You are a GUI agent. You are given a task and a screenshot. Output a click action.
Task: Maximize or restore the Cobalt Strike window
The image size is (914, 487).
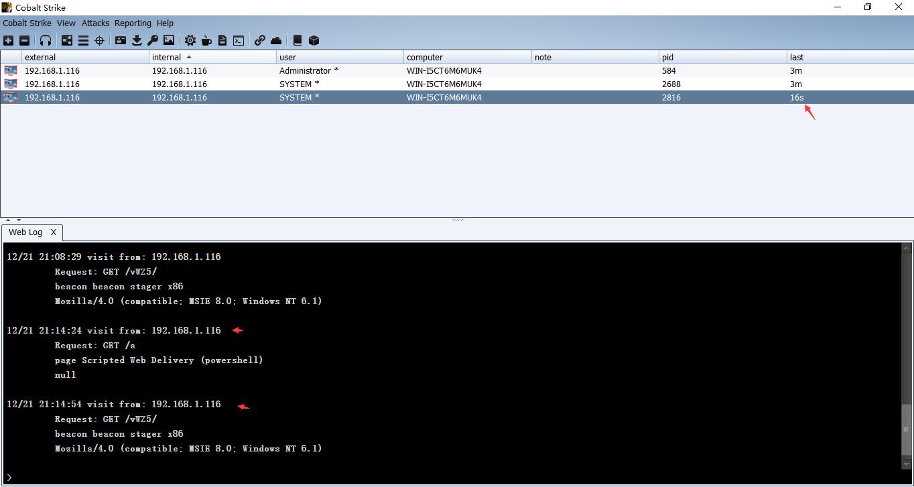click(x=868, y=7)
